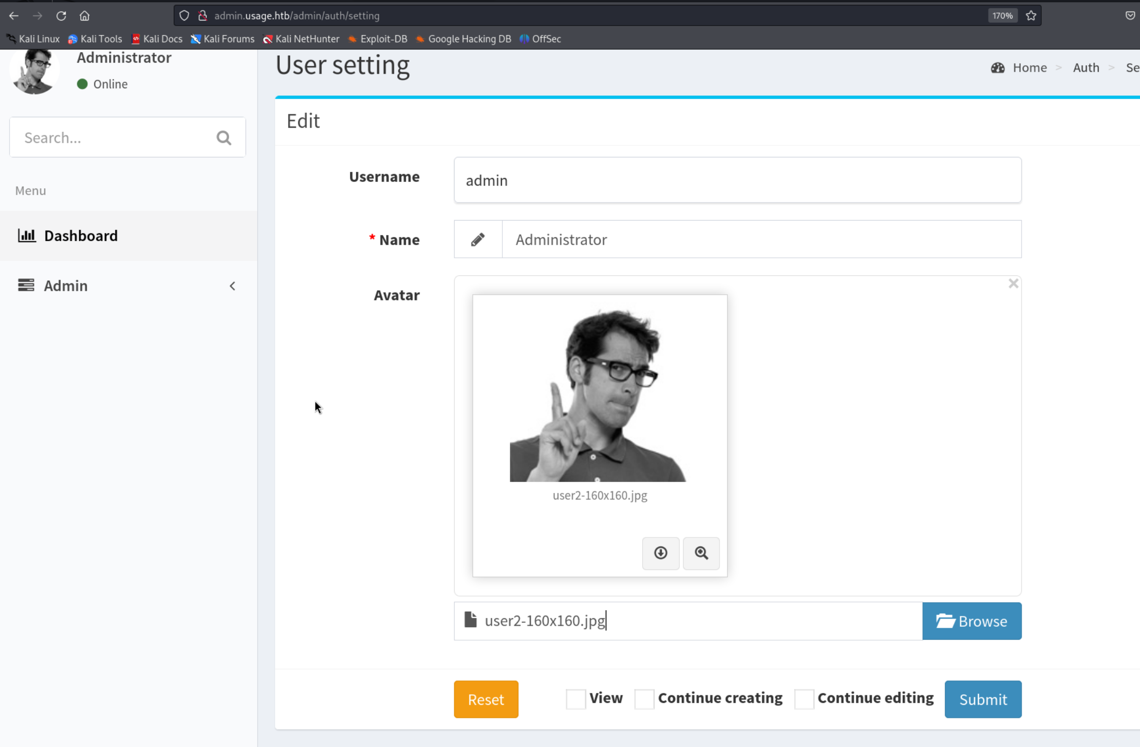Screen dimensions: 1140x747
Task: Check the View checkbox
Action: (x=576, y=698)
